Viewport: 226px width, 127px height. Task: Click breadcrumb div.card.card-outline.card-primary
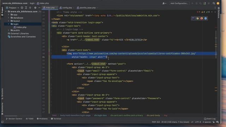click(126, 115)
